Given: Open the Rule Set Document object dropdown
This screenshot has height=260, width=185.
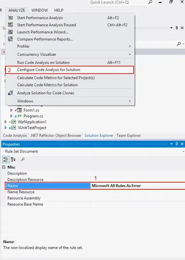Looking at the screenshot, I should coord(183,151).
